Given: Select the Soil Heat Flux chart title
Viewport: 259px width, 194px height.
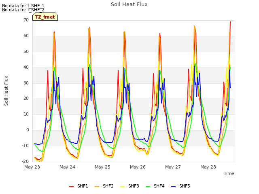Looking at the screenshot, I should (129, 4).
